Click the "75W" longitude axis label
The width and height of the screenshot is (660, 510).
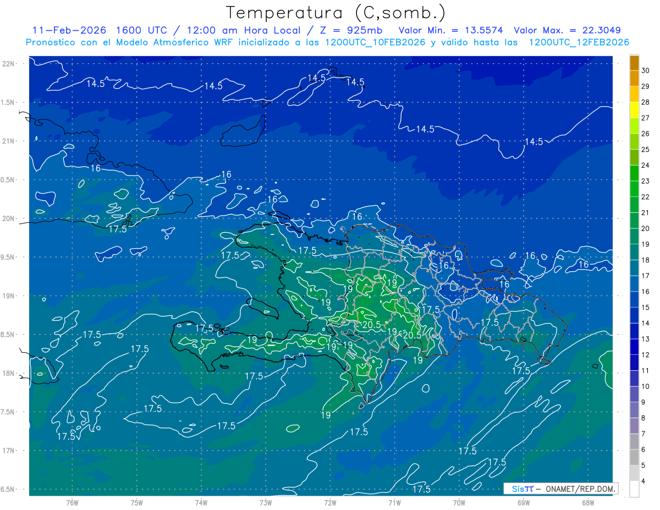[x=137, y=502]
